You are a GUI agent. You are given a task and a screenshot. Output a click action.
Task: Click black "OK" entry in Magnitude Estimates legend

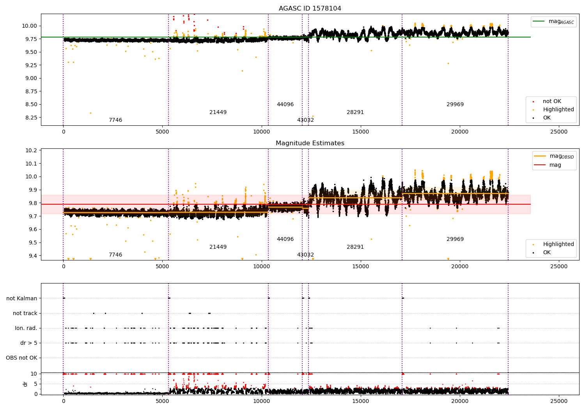coord(547,253)
